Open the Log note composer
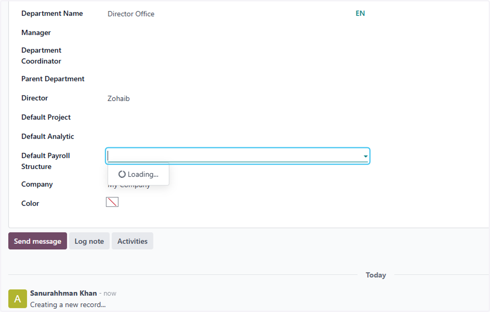This screenshot has width=490, height=312. 89,241
